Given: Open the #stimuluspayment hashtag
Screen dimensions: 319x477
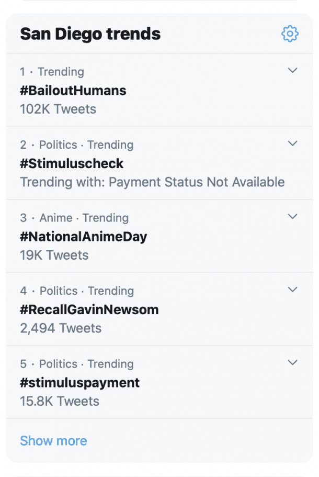Looking at the screenshot, I should click(79, 382).
